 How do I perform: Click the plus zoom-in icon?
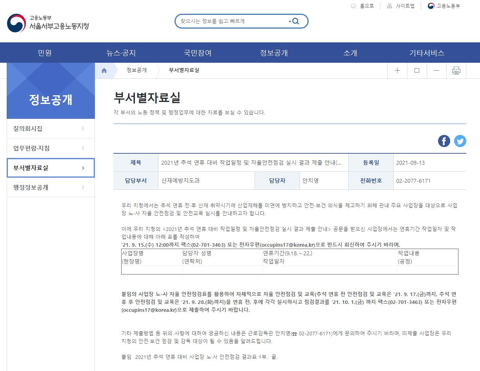(x=397, y=71)
